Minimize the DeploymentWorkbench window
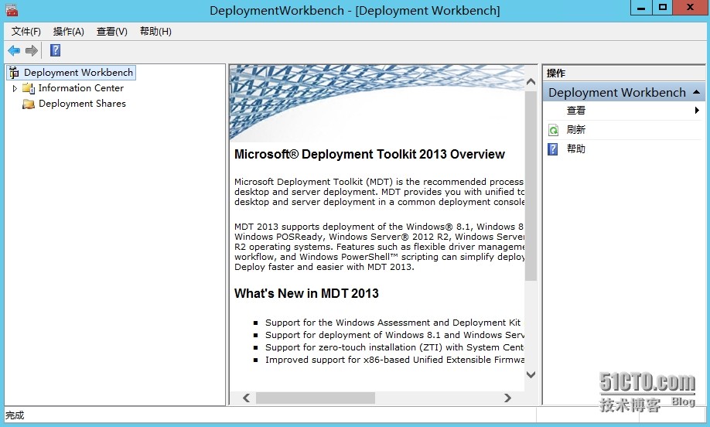This screenshot has height=427, width=710. [x=641, y=8]
